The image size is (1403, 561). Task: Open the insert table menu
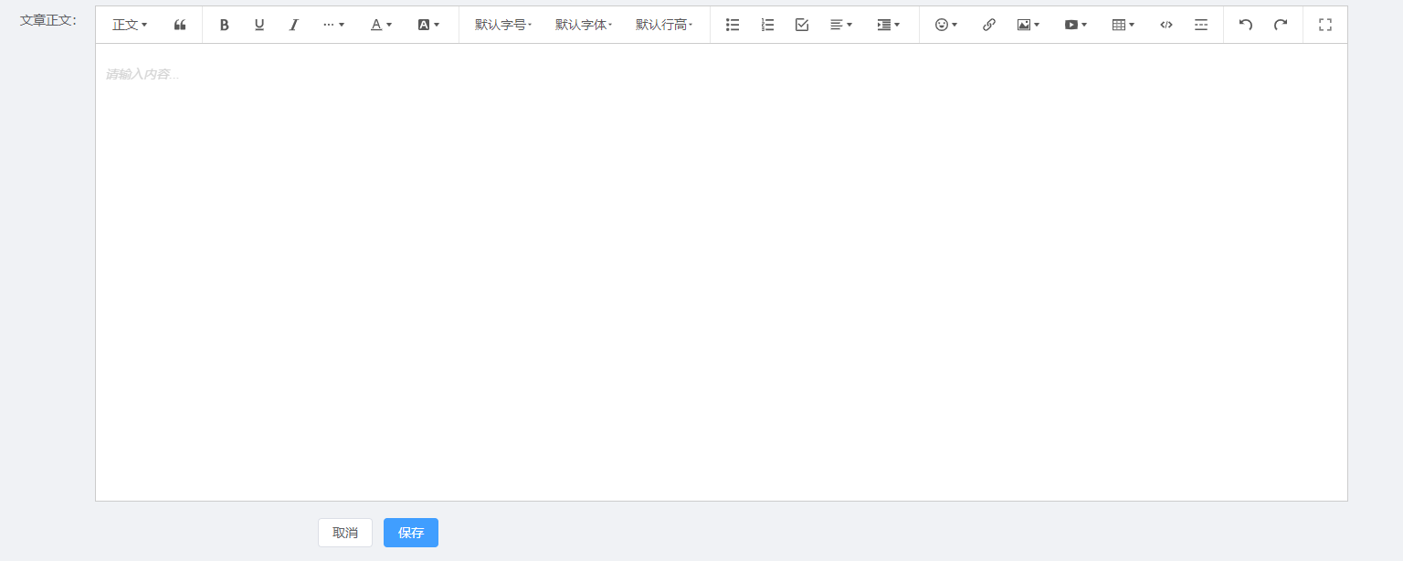pyautogui.click(x=1123, y=25)
